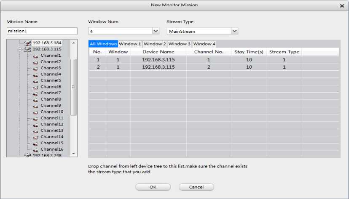The height and width of the screenshot is (199, 349).
Task: Click the camera icon next to Channel5
Action: [x=36, y=80]
